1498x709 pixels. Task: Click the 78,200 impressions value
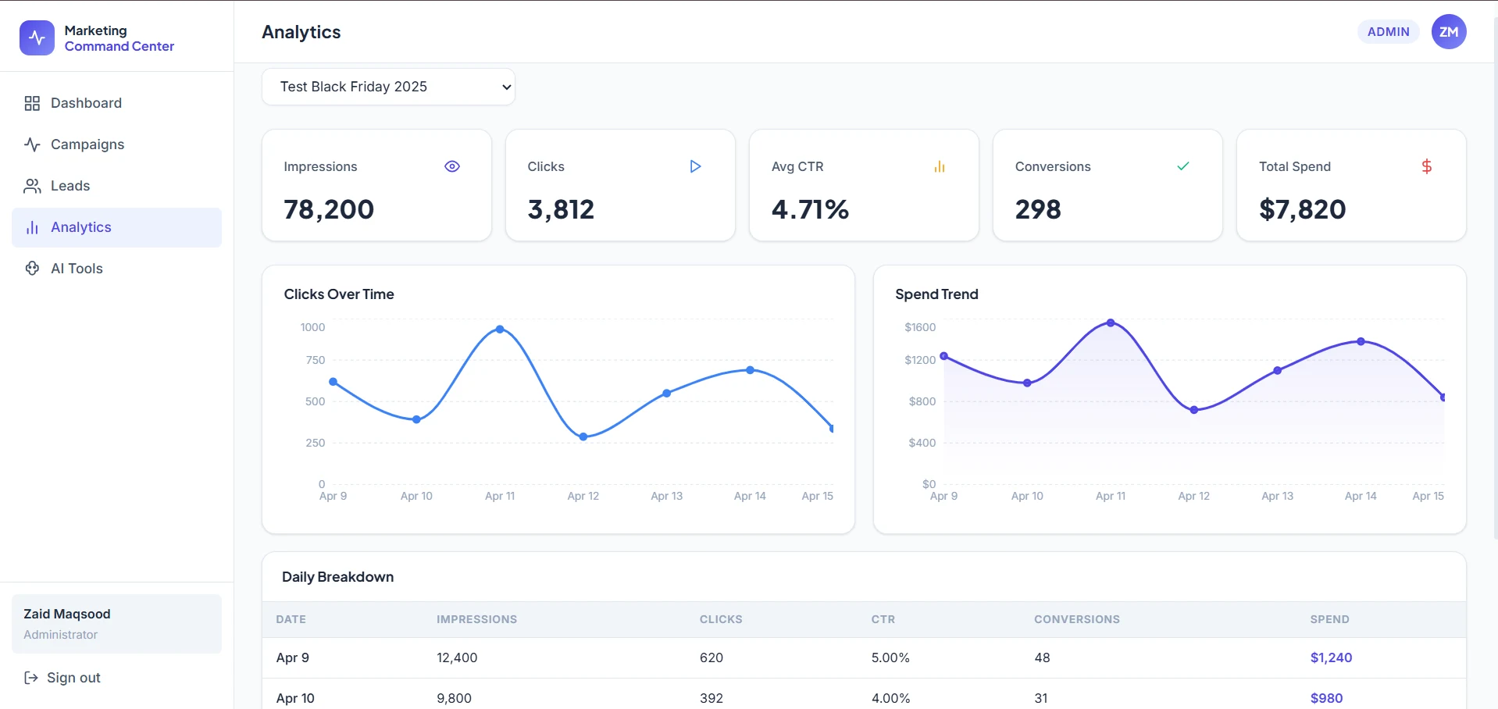(329, 209)
